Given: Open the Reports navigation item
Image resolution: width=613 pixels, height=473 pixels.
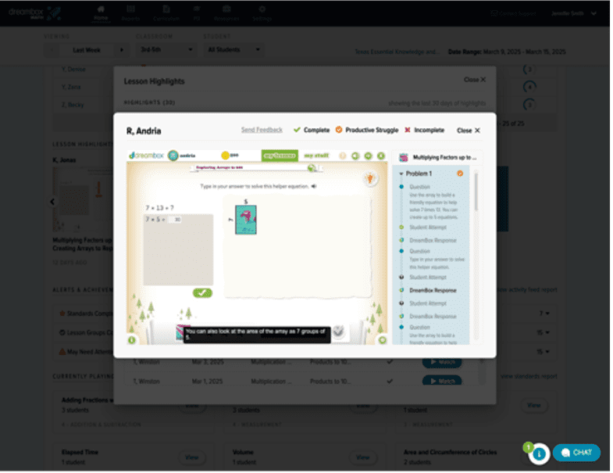Looking at the screenshot, I should click(x=130, y=13).
